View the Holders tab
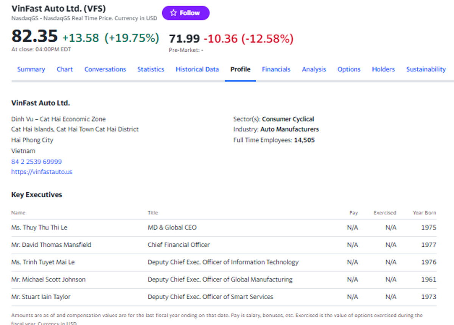The height and width of the screenshot is (325, 454). click(x=383, y=69)
